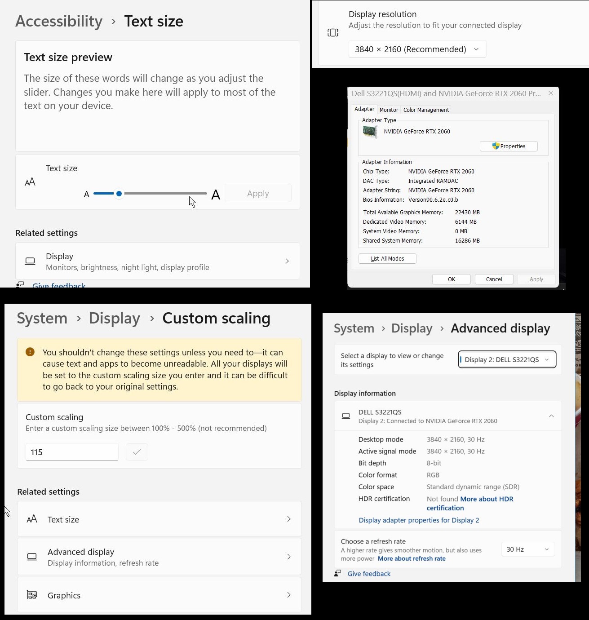Switch to the Monitor tab
This screenshot has width=589, height=620.
(x=389, y=110)
